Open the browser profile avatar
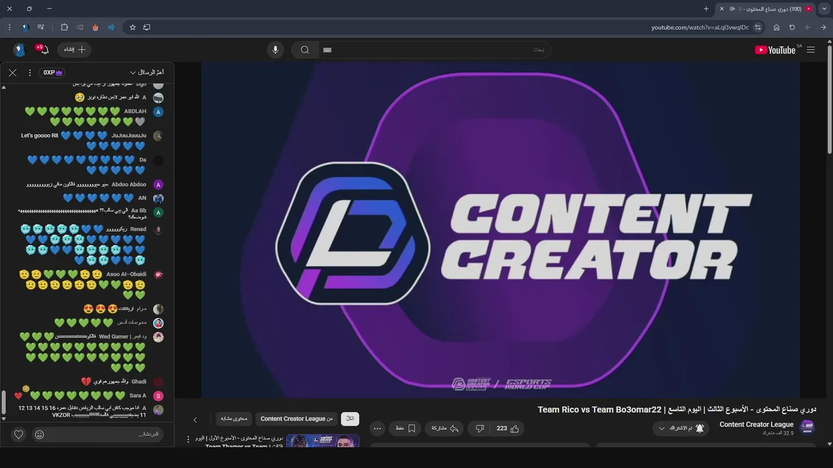This screenshot has width=833, height=468. pyautogui.click(x=25, y=27)
